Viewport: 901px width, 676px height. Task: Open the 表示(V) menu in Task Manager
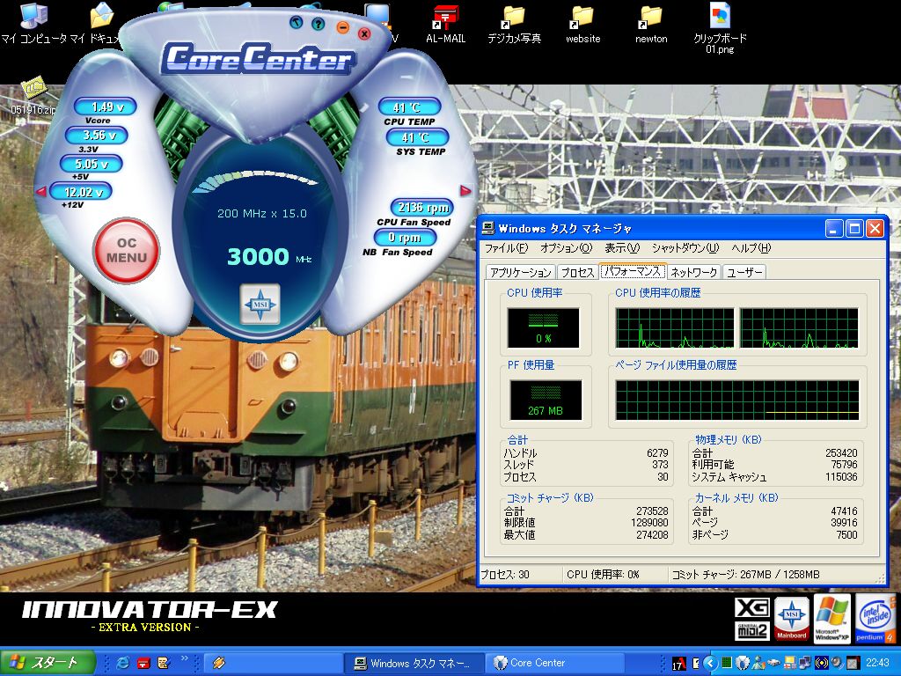(622, 248)
